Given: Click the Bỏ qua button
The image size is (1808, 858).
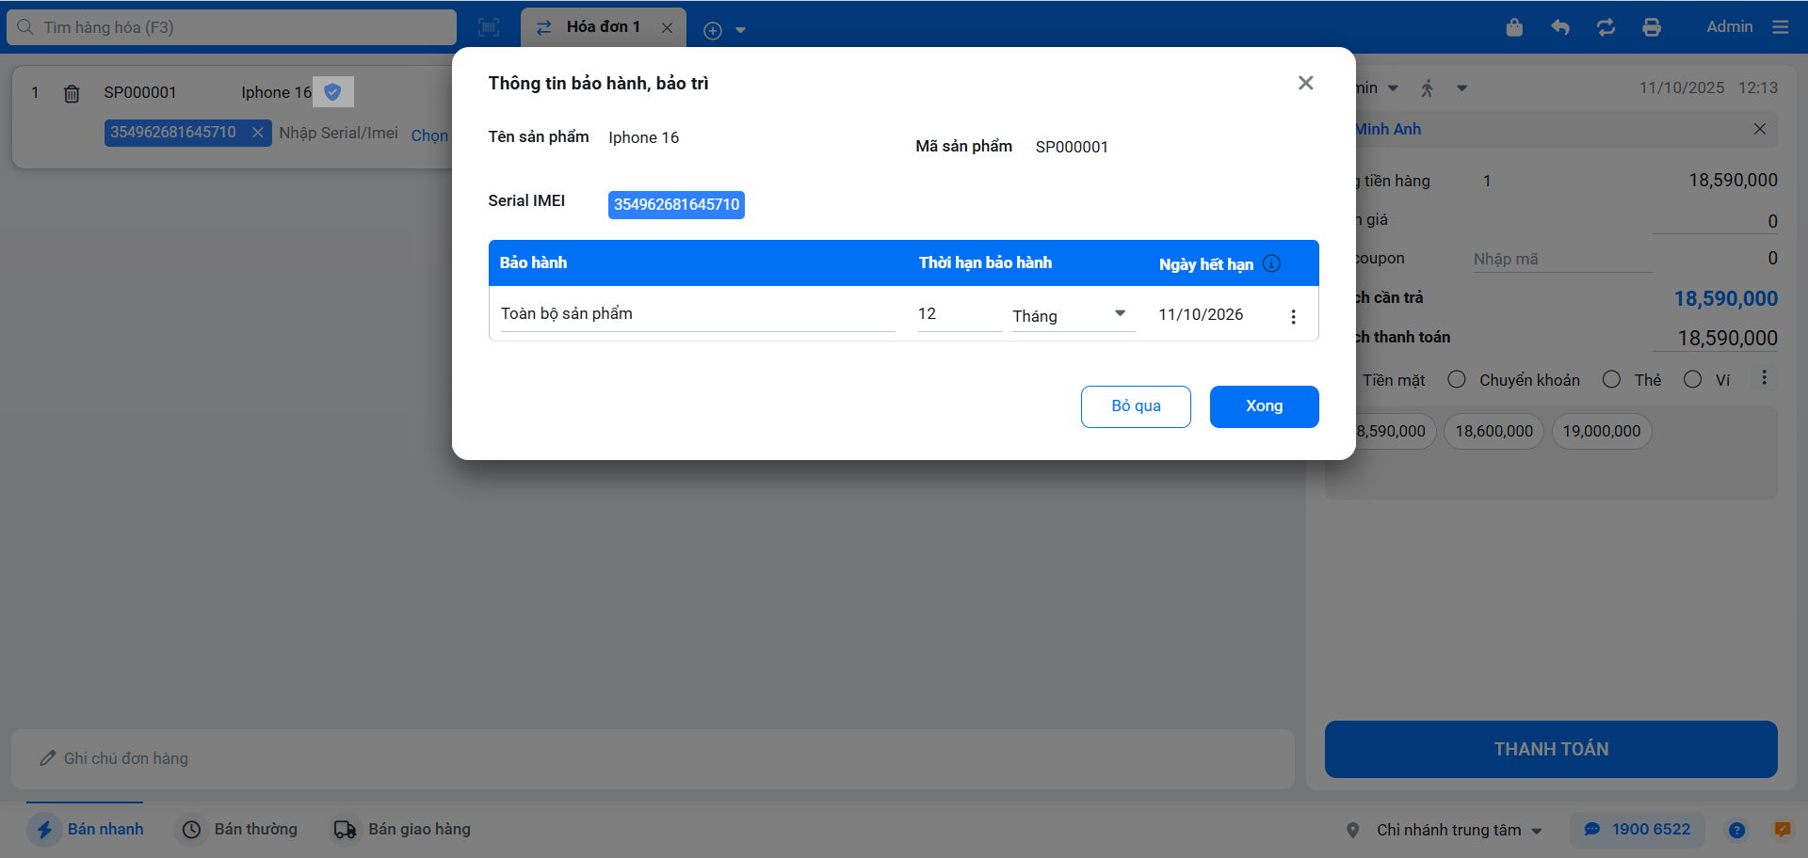Looking at the screenshot, I should tap(1136, 406).
